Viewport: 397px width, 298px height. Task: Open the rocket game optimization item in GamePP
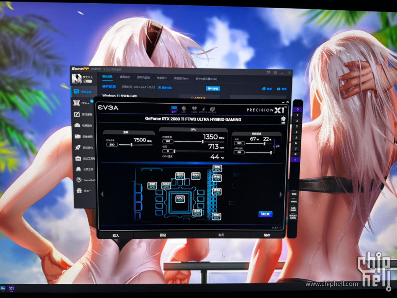click(84, 148)
